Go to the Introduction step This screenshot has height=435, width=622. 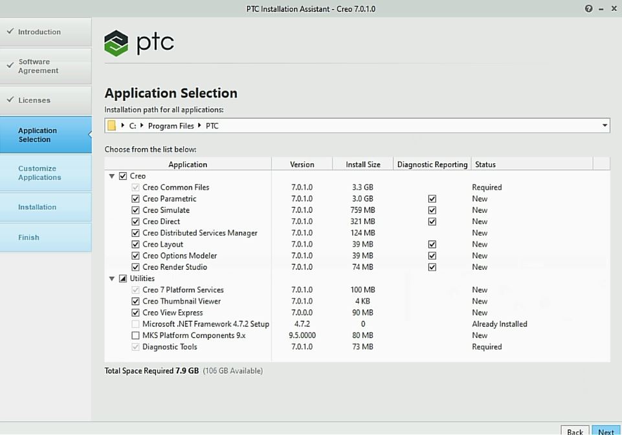pos(45,32)
